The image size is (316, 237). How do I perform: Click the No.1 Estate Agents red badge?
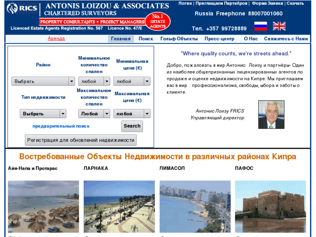[x=158, y=21]
